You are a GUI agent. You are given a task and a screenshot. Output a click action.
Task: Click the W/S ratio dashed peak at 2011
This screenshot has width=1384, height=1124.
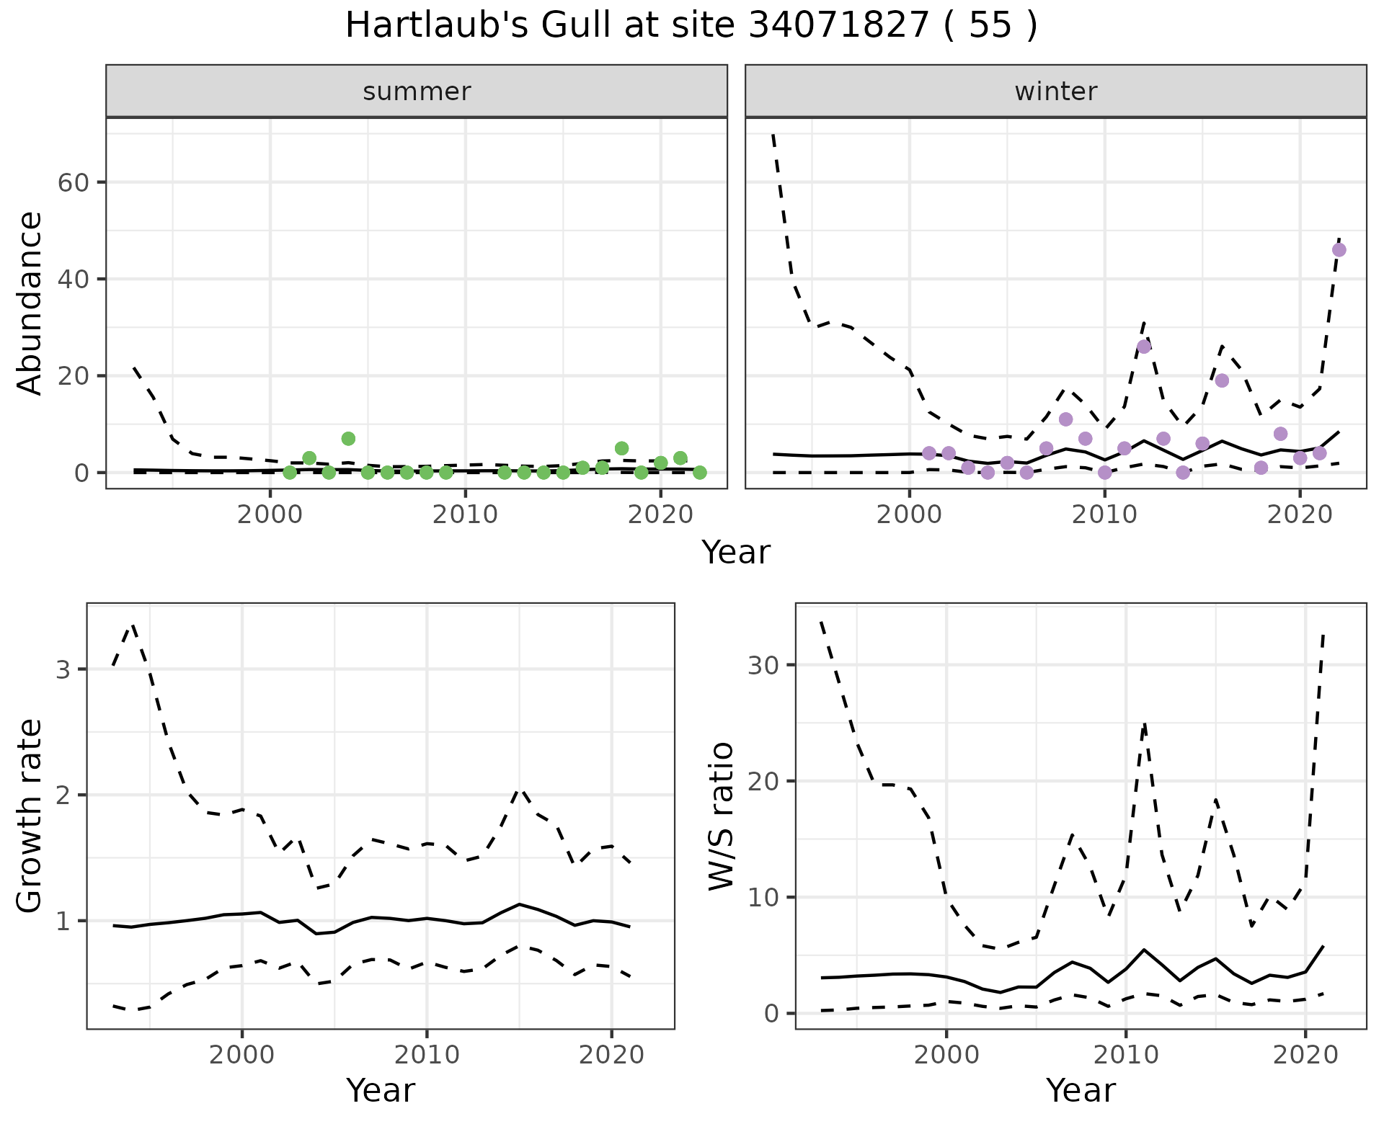click(x=1144, y=725)
